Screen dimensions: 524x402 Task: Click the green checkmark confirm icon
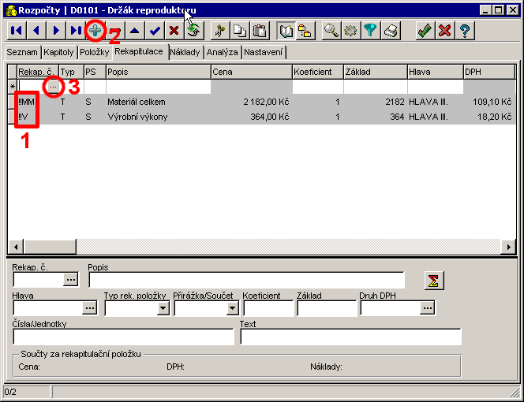point(424,31)
